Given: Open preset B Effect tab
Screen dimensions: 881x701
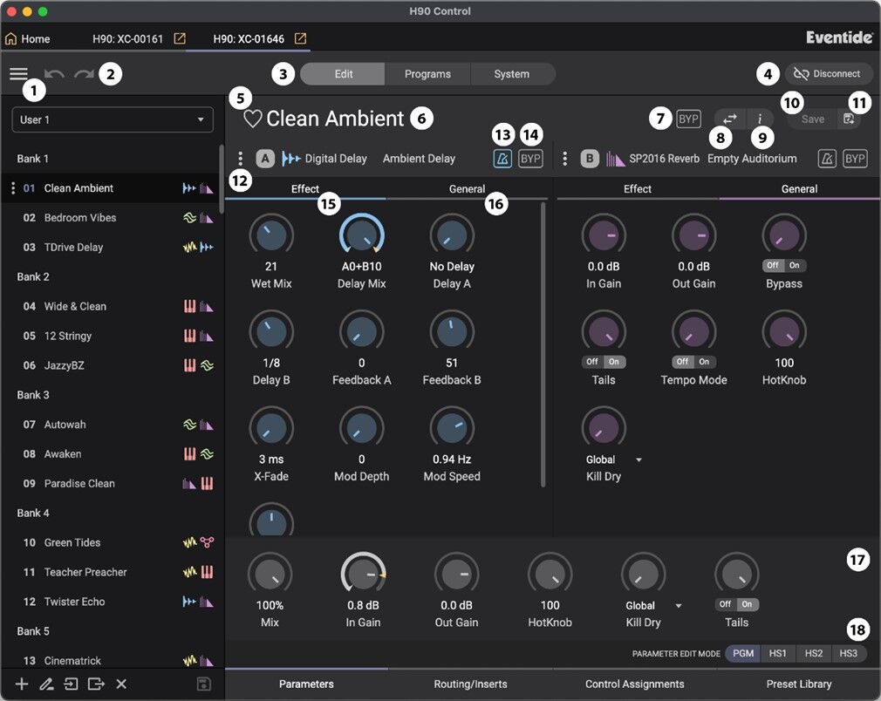Looking at the screenshot, I should [x=638, y=189].
